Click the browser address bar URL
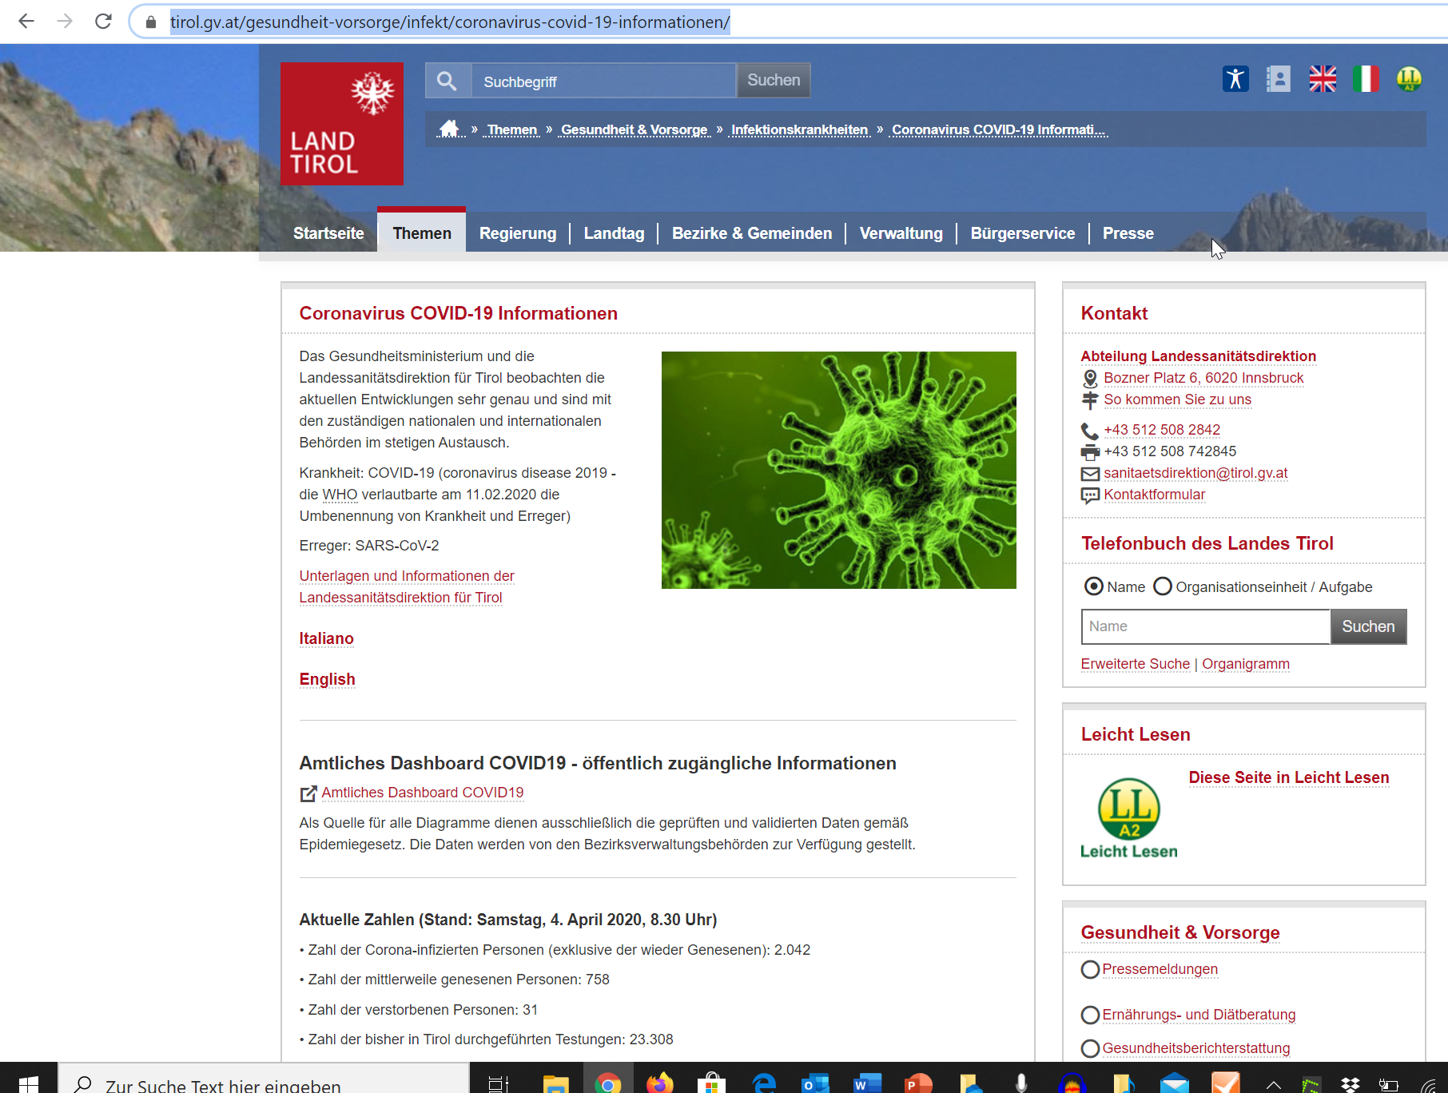 tap(450, 22)
